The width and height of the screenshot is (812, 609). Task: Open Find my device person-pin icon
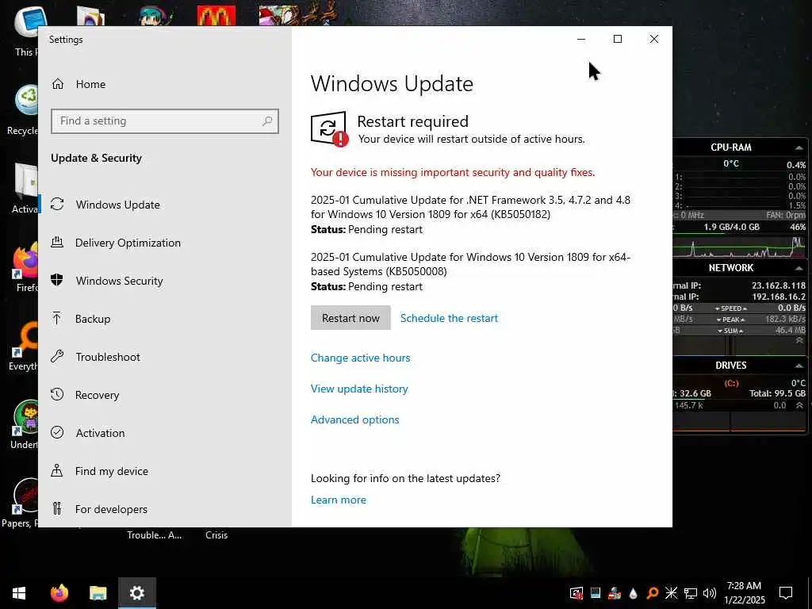[x=57, y=470]
